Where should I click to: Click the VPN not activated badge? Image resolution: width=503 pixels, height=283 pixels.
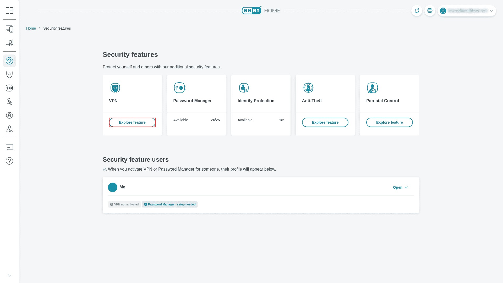click(x=124, y=204)
